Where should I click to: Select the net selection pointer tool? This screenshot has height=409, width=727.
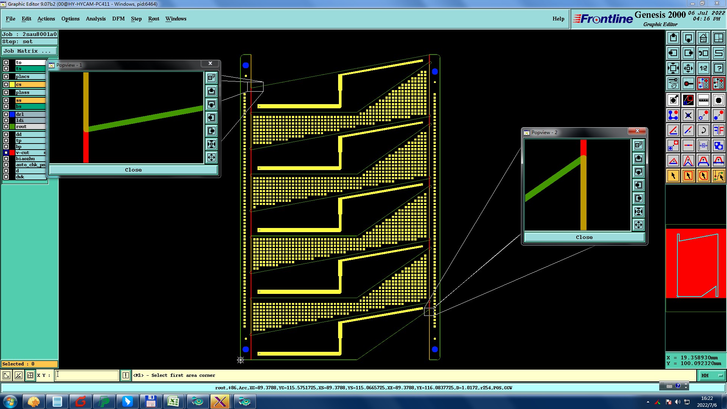(718, 176)
